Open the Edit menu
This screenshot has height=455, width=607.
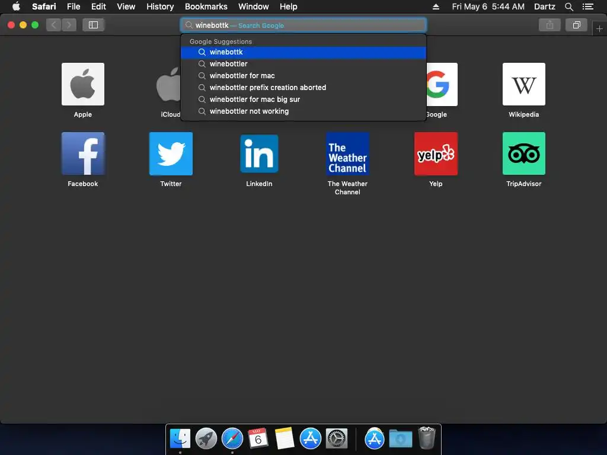[x=98, y=7]
